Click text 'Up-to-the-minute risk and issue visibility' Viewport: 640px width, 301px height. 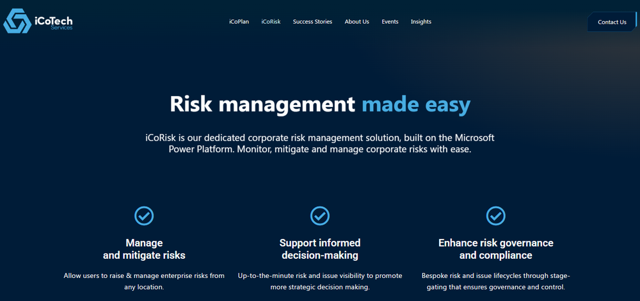pyautogui.click(x=320, y=281)
